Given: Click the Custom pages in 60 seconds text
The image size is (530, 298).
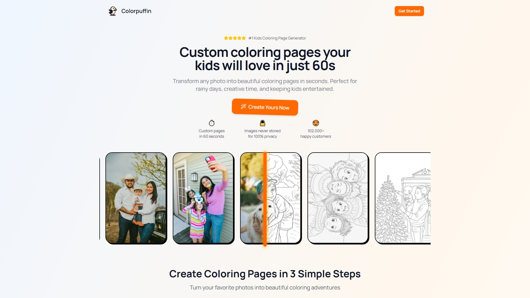Looking at the screenshot, I should click(x=212, y=134).
